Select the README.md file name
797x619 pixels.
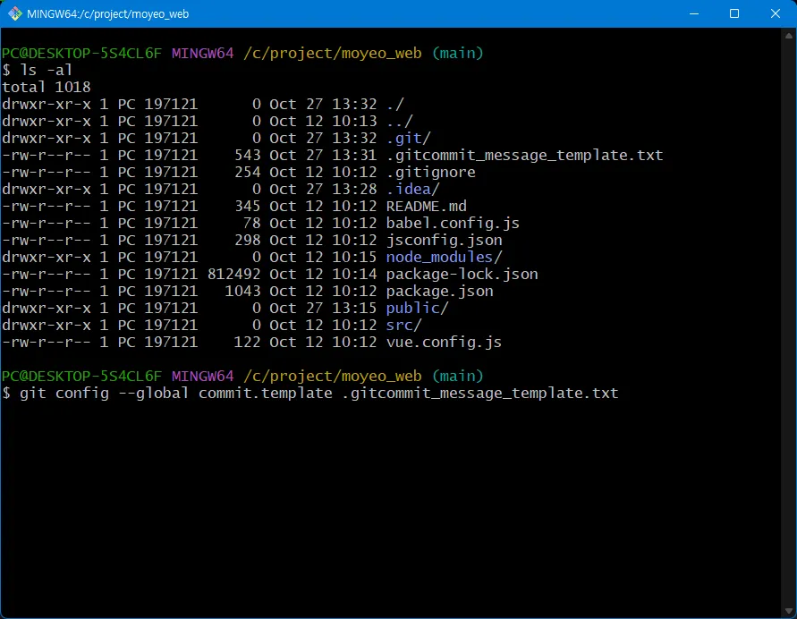coord(426,206)
